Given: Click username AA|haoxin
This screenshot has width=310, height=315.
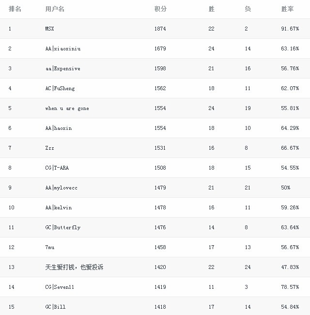Looking at the screenshot, I should 58,128.
